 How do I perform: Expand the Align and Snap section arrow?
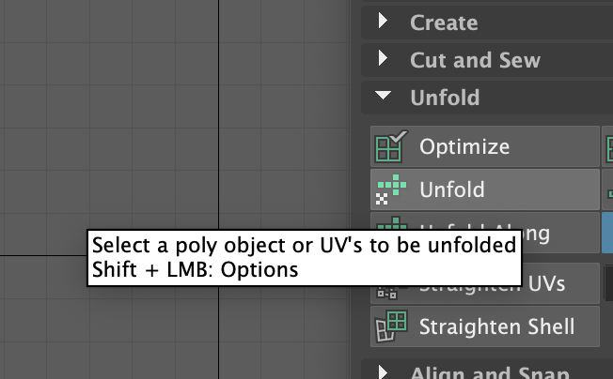tap(384, 372)
